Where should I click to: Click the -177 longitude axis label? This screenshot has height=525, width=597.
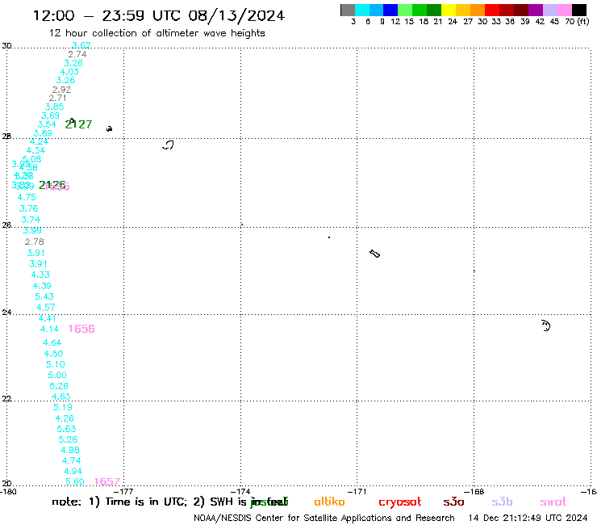123,491
